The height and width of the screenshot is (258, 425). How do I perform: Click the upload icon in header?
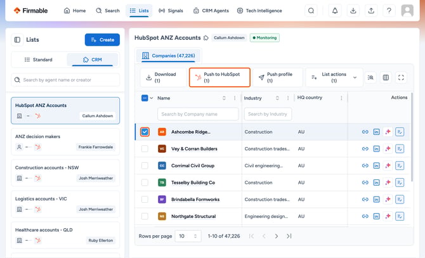coord(371,11)
